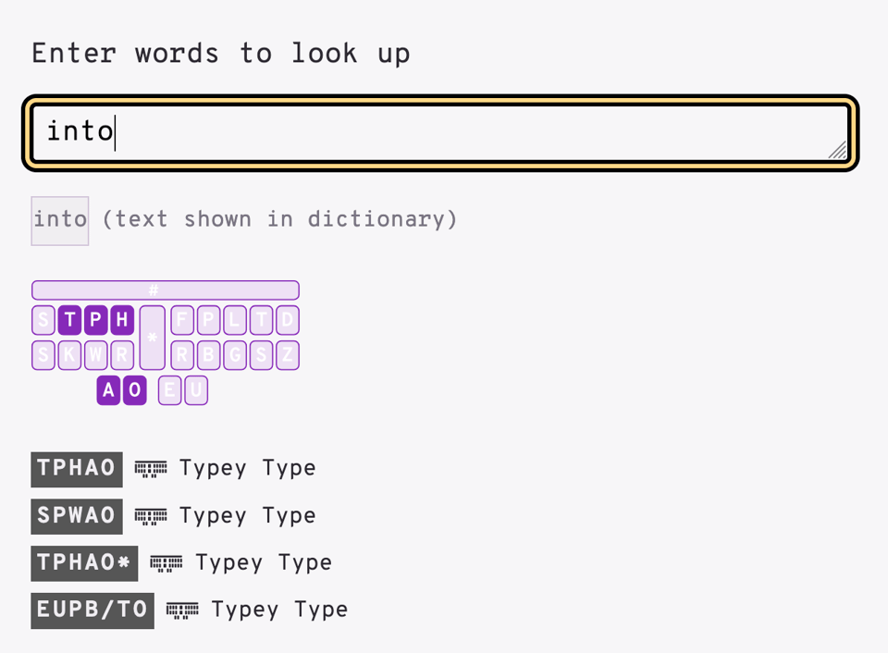
Task: Click the S key on the steno diagram
Action: (43, 321)
